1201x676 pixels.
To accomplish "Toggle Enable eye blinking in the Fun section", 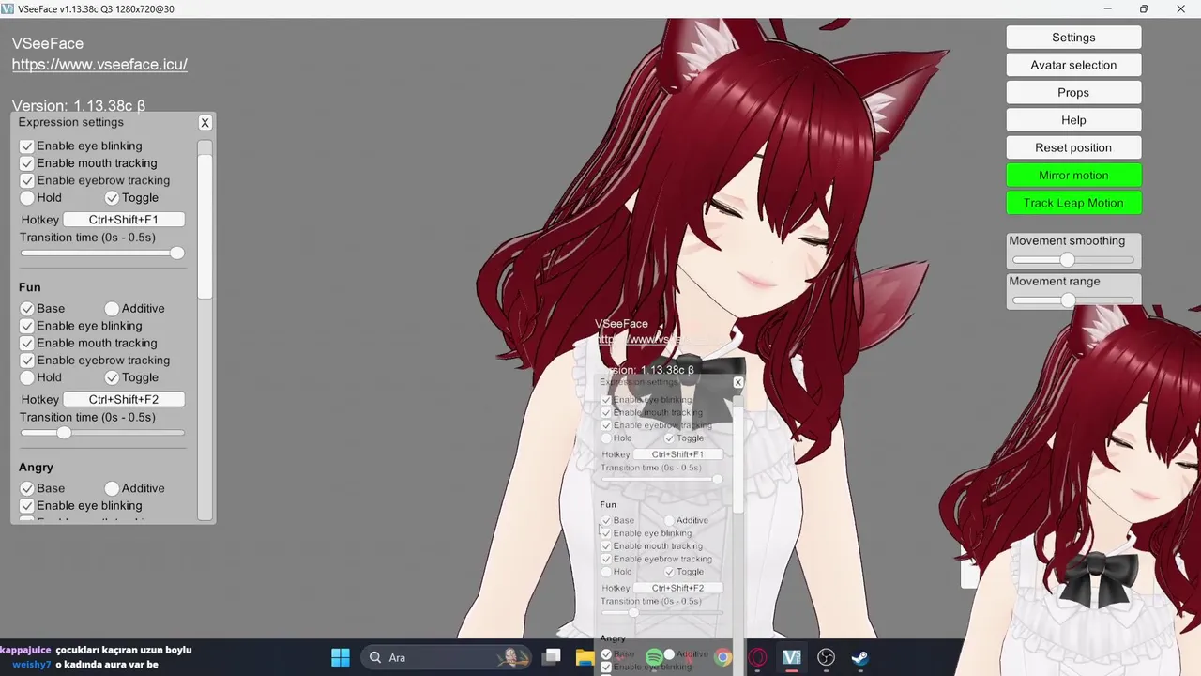I will (27, 326).
